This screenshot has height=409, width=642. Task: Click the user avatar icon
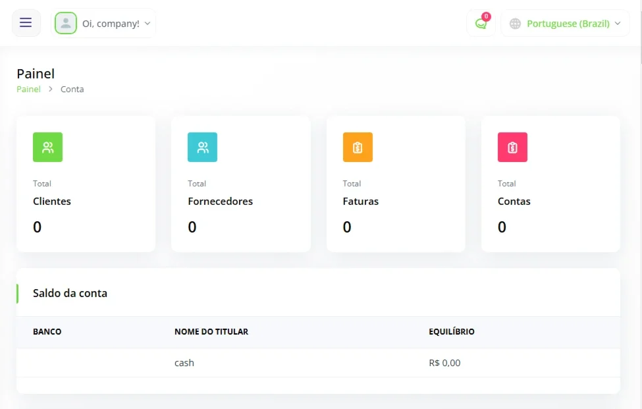66,23
